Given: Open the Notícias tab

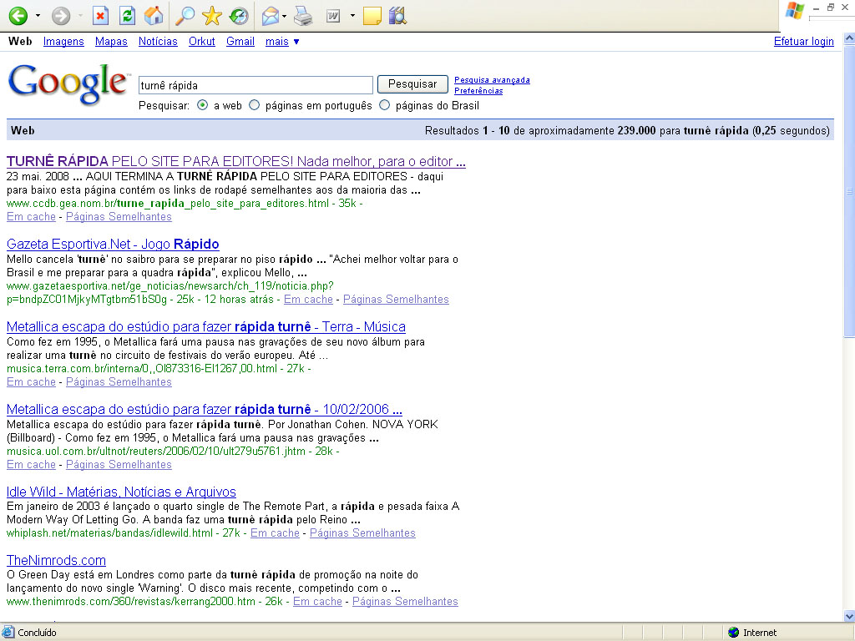Looking at the screenshot, I should click(x=158, y=41).
